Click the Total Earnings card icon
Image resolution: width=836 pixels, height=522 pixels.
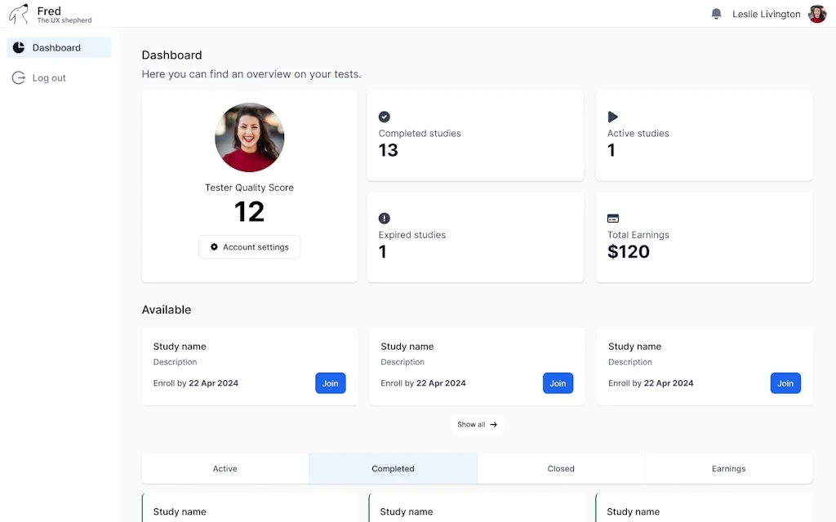(x=613, y=218)
